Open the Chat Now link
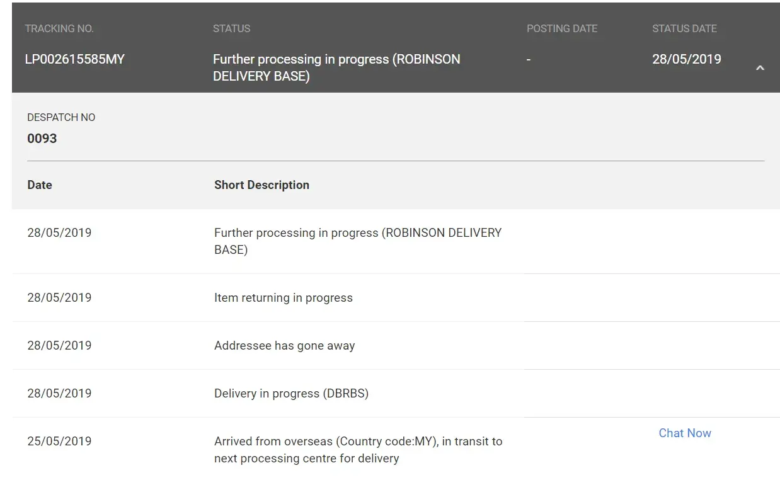This screenshot has width=780, height=480. (x=684, y=433)
